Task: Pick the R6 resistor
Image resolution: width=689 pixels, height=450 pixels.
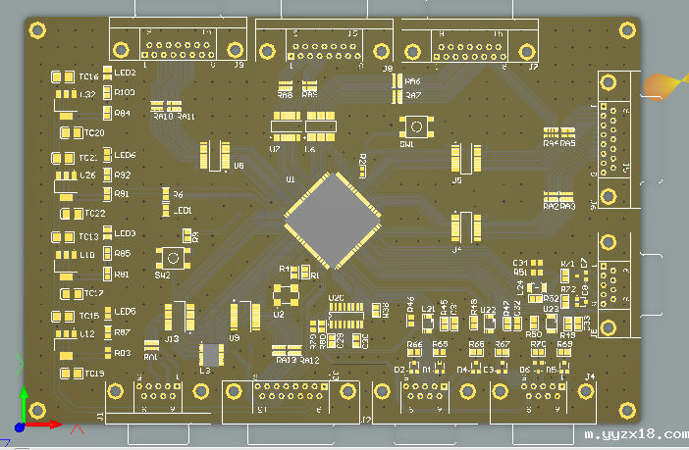Action: click(164, 195)
